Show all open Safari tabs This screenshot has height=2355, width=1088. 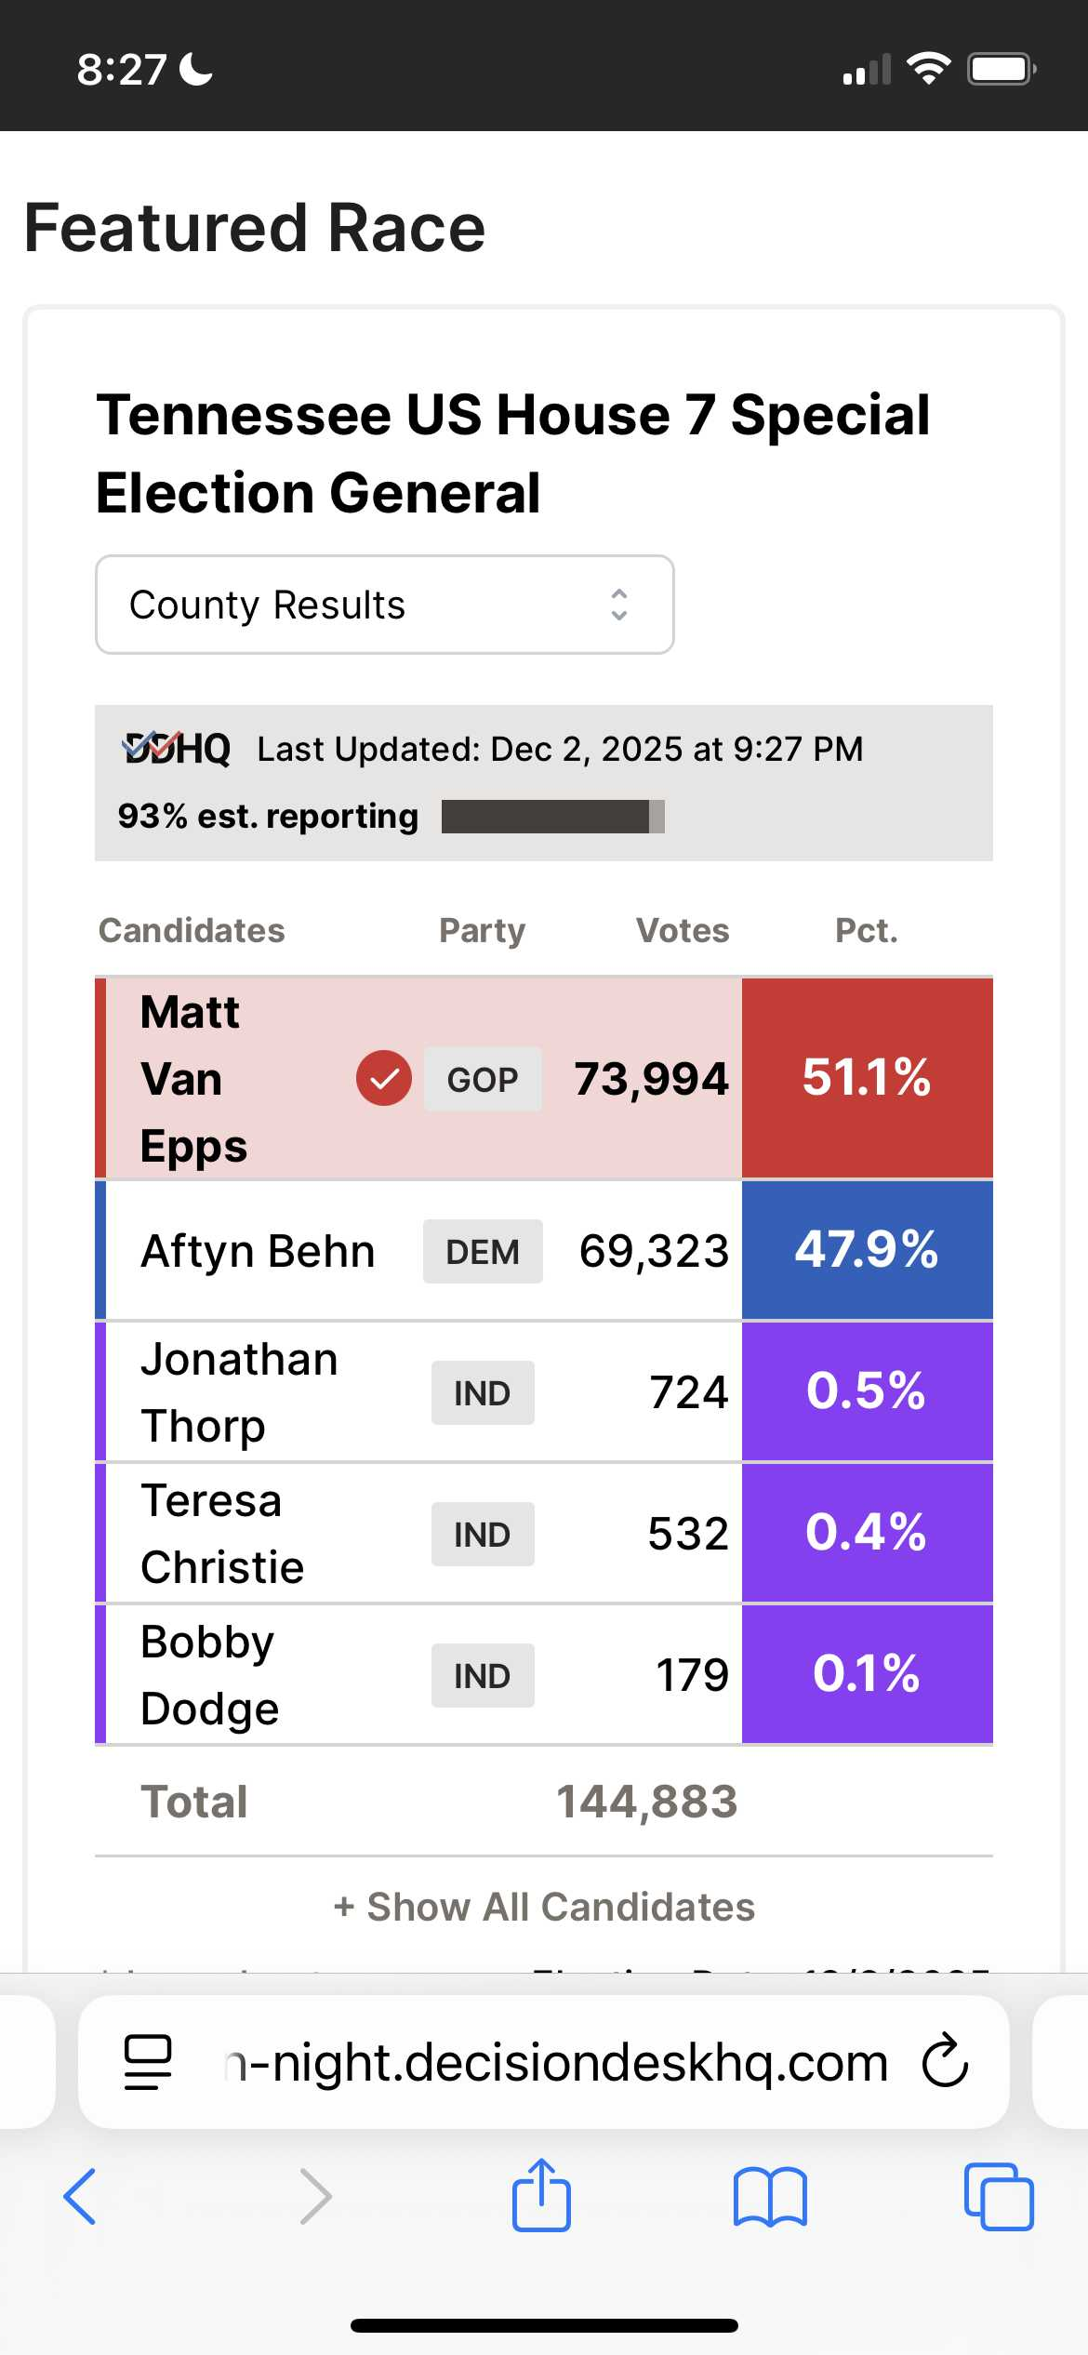[x=999, y=2197]
